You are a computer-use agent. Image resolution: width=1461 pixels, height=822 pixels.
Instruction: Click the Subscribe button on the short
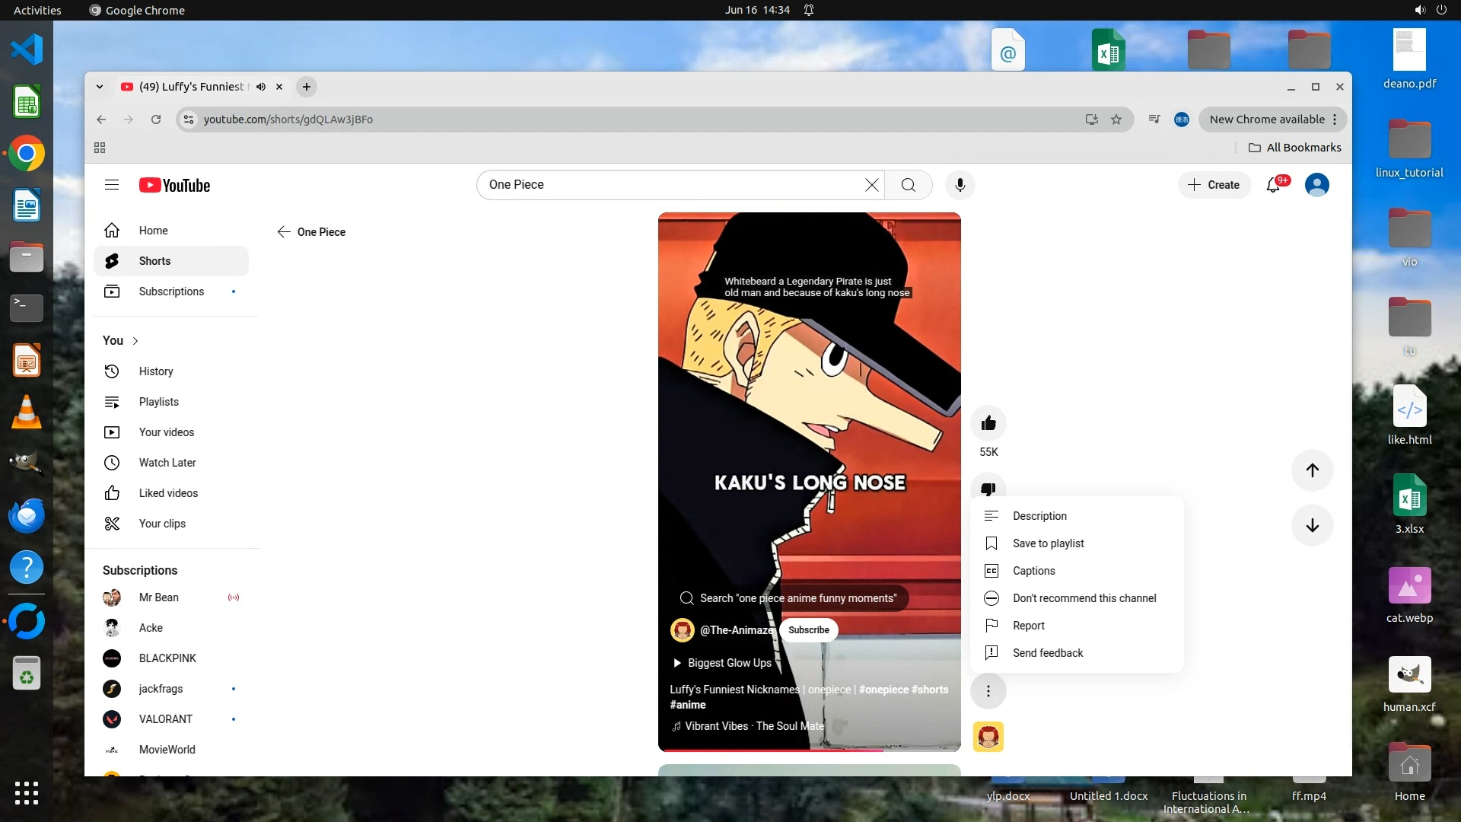(808, 630)
